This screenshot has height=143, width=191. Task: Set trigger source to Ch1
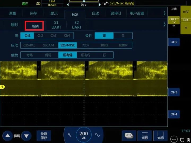27,36
